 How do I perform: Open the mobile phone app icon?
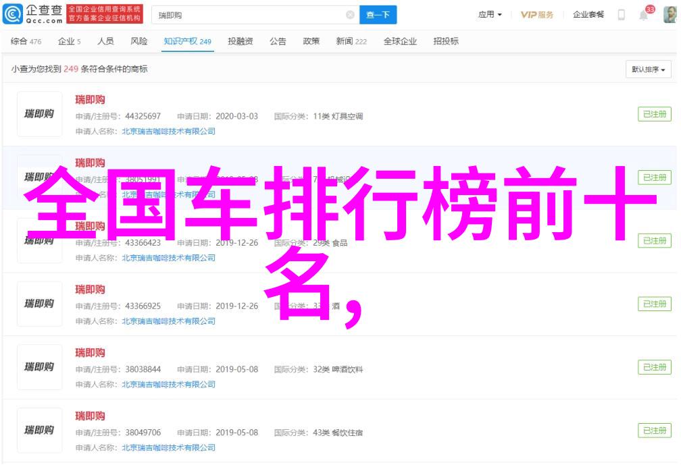click(x=622, y=15)
